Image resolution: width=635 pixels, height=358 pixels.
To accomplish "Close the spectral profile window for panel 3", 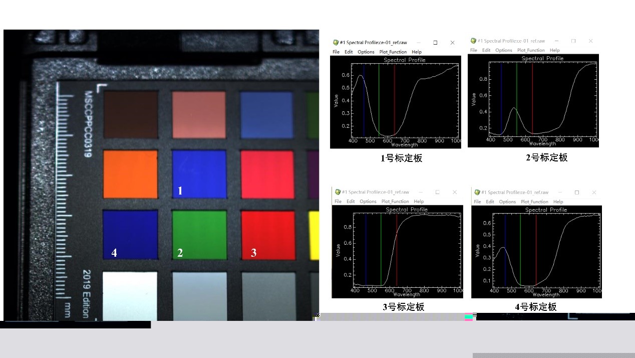I will pyautogui.click(x=455, y=192).
